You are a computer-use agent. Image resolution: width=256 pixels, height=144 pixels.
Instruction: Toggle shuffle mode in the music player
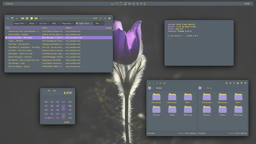105,18
